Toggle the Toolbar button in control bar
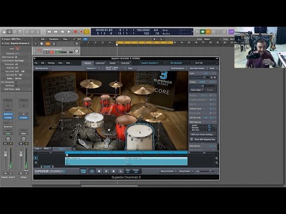This screenshot has width=286, height=214. (20, 32)
